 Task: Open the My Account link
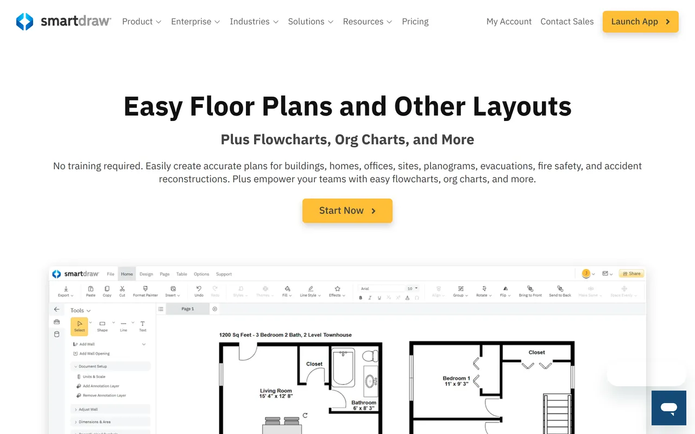[x=509, y=22]
